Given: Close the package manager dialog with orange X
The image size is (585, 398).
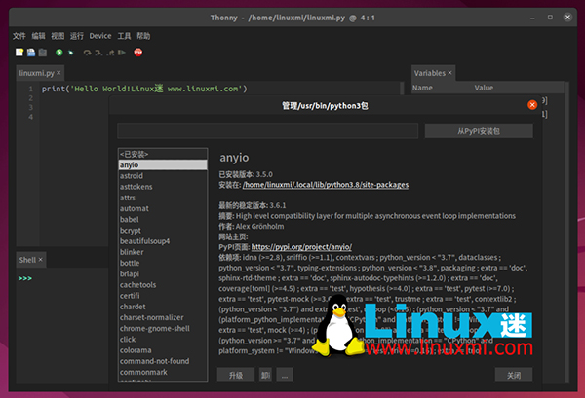Looking at the screenshot, I should tap(532, 105).
